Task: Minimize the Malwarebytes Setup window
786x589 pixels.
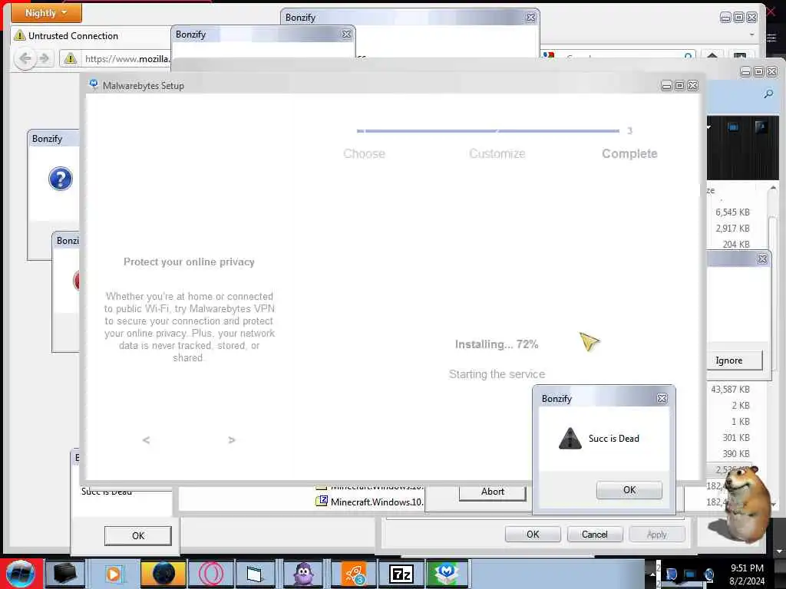Action: pyautogui.click(x=666, y=86)
